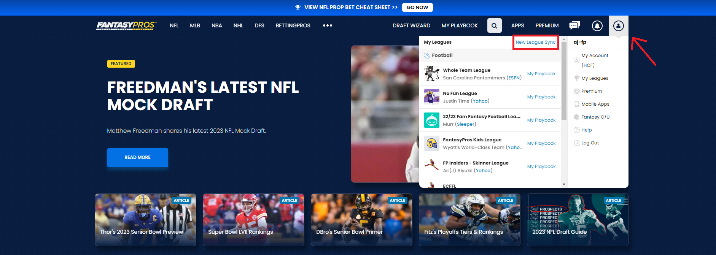This screenshot has width=716, height=255.
Task: Open the DFS menu
Action: (x=259, y=25)
